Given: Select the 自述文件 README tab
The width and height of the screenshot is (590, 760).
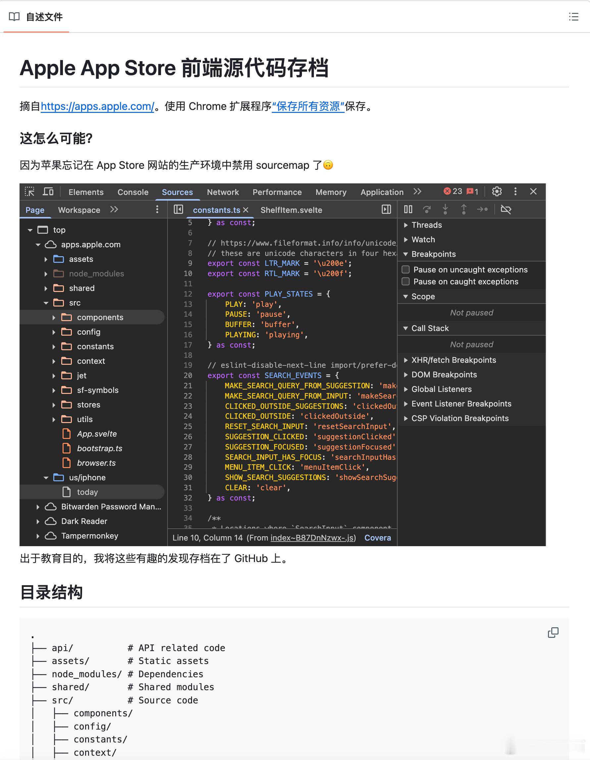Looking at the screenshot, I should [x=36, y=17].
